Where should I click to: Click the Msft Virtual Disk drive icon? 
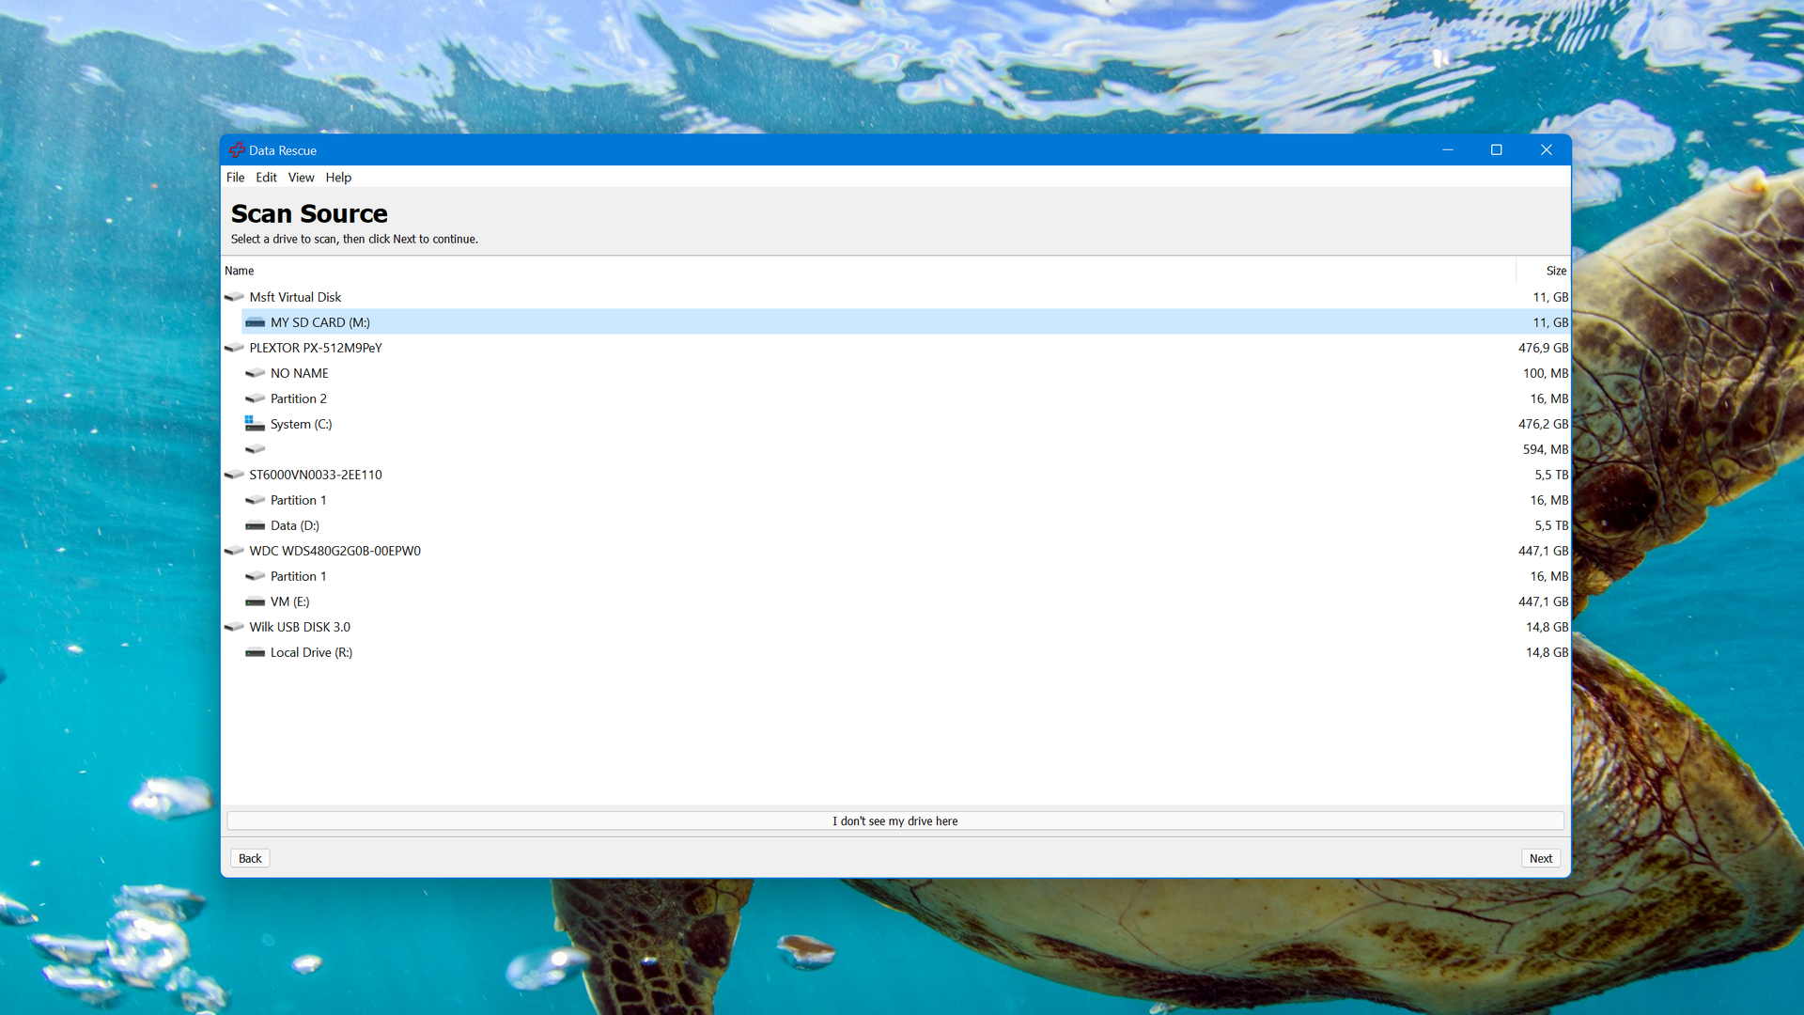pos(234,297)
